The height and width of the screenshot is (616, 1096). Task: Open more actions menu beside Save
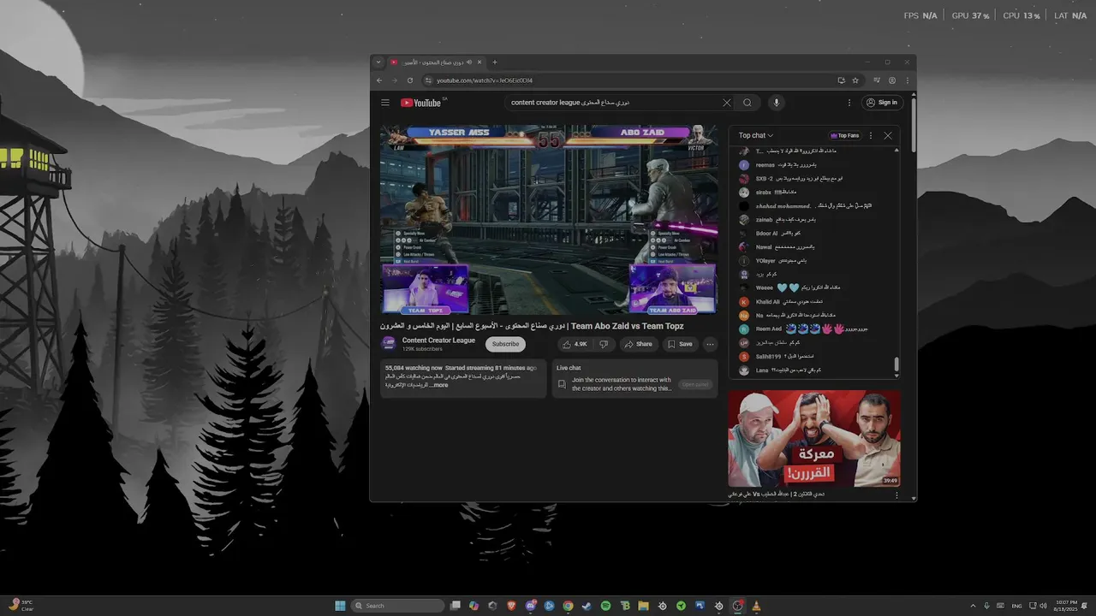click(710, 344)
